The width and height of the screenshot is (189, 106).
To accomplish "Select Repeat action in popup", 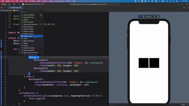I will point(32,43).
